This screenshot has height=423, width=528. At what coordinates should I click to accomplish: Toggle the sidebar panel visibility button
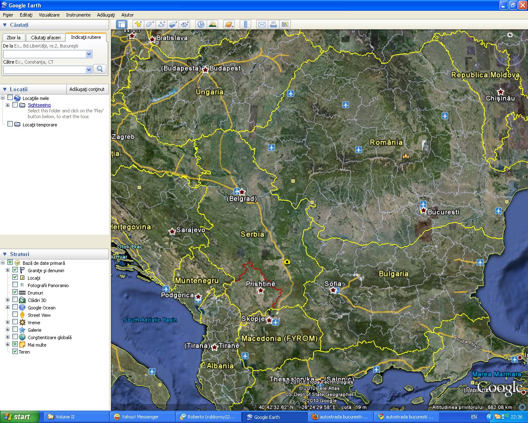pos(121,24)
